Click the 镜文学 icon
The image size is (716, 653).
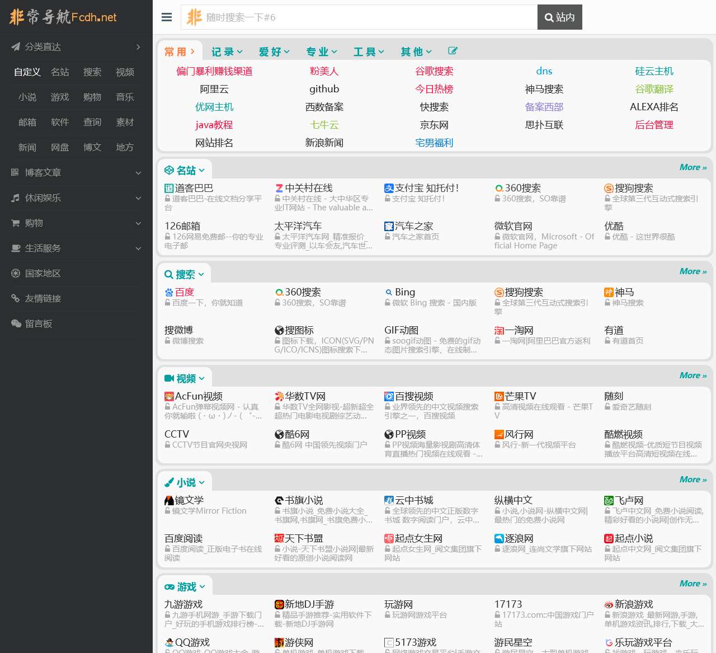pos(169,501)
